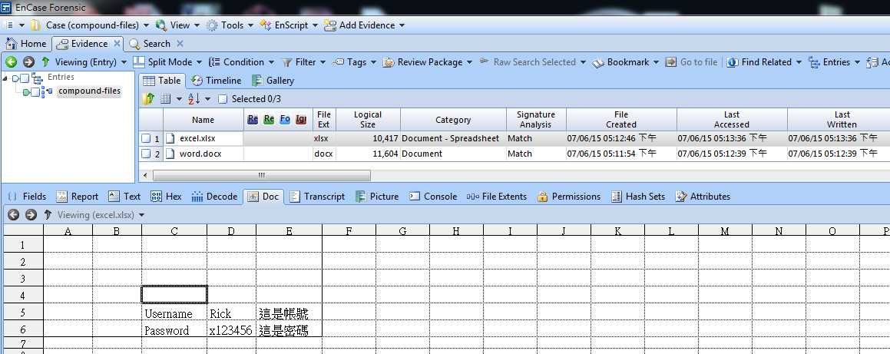Screen dimensions: 890x354
Task: Click the Go to file button
Action: (691, 62)
